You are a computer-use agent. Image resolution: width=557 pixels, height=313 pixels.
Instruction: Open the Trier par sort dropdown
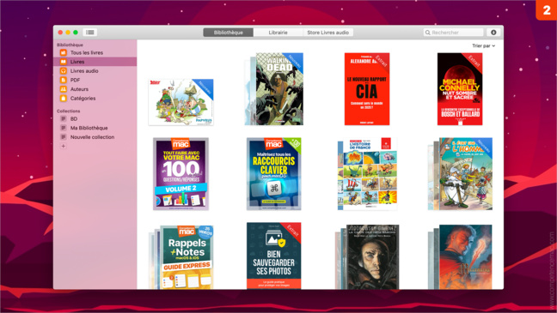pyautogui.click(x=483, y=45)
